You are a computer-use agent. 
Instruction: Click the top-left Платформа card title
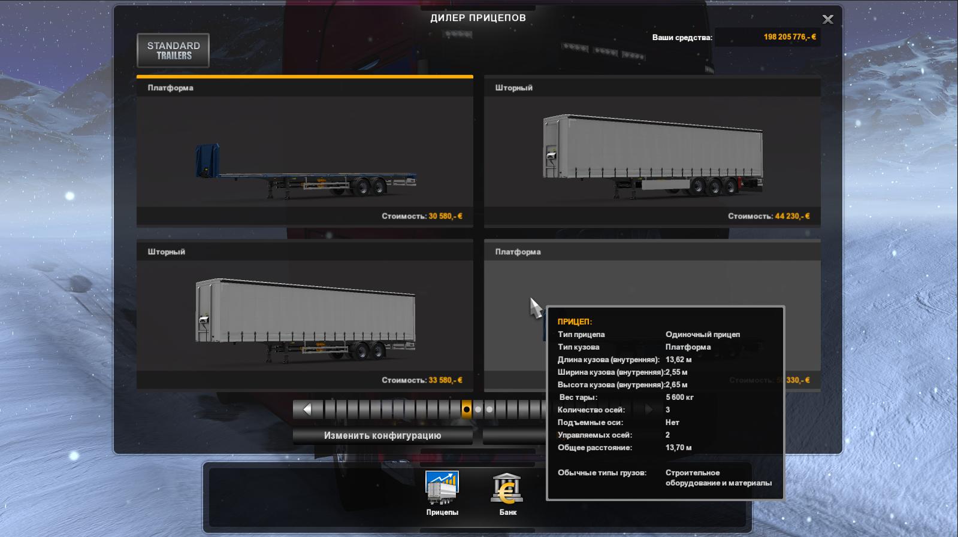click(x=171, y=88)
